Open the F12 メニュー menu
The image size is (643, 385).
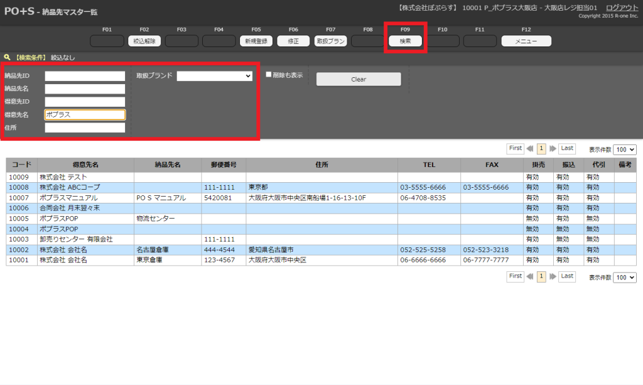click(526, 41)
